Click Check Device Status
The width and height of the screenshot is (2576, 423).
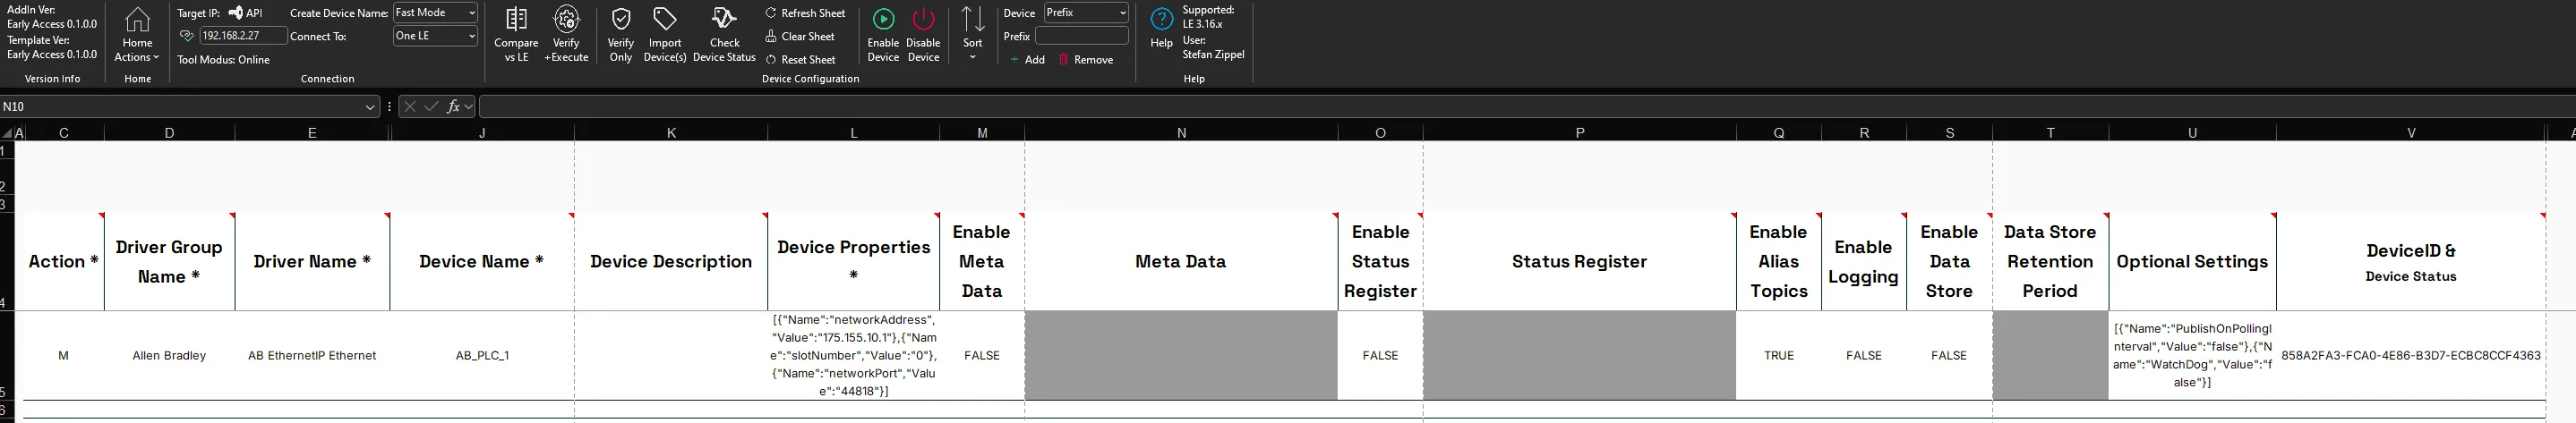[x=724, y=35]
